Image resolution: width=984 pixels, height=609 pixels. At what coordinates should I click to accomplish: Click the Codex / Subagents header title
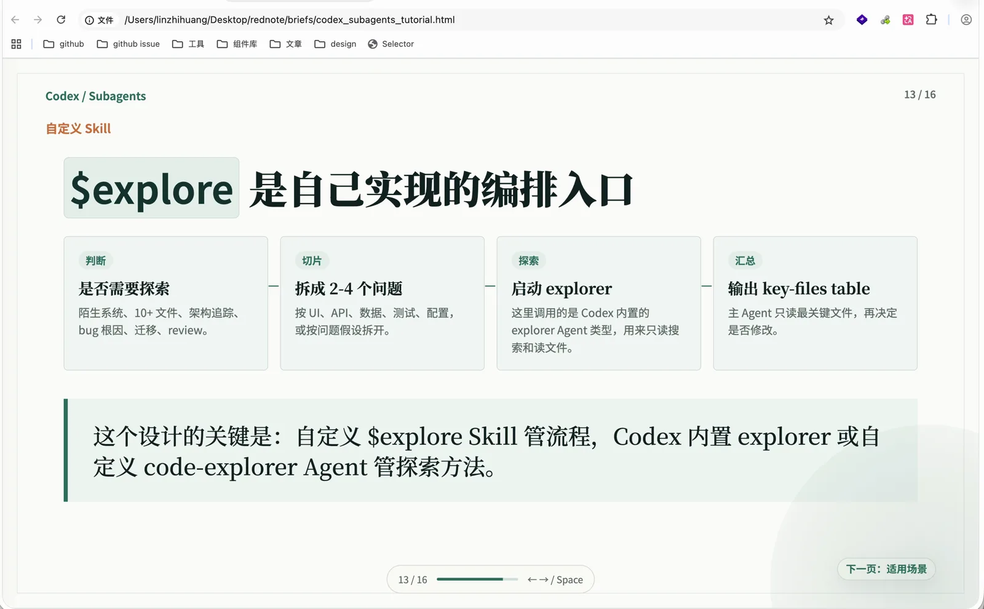click(x=95, y=96)
